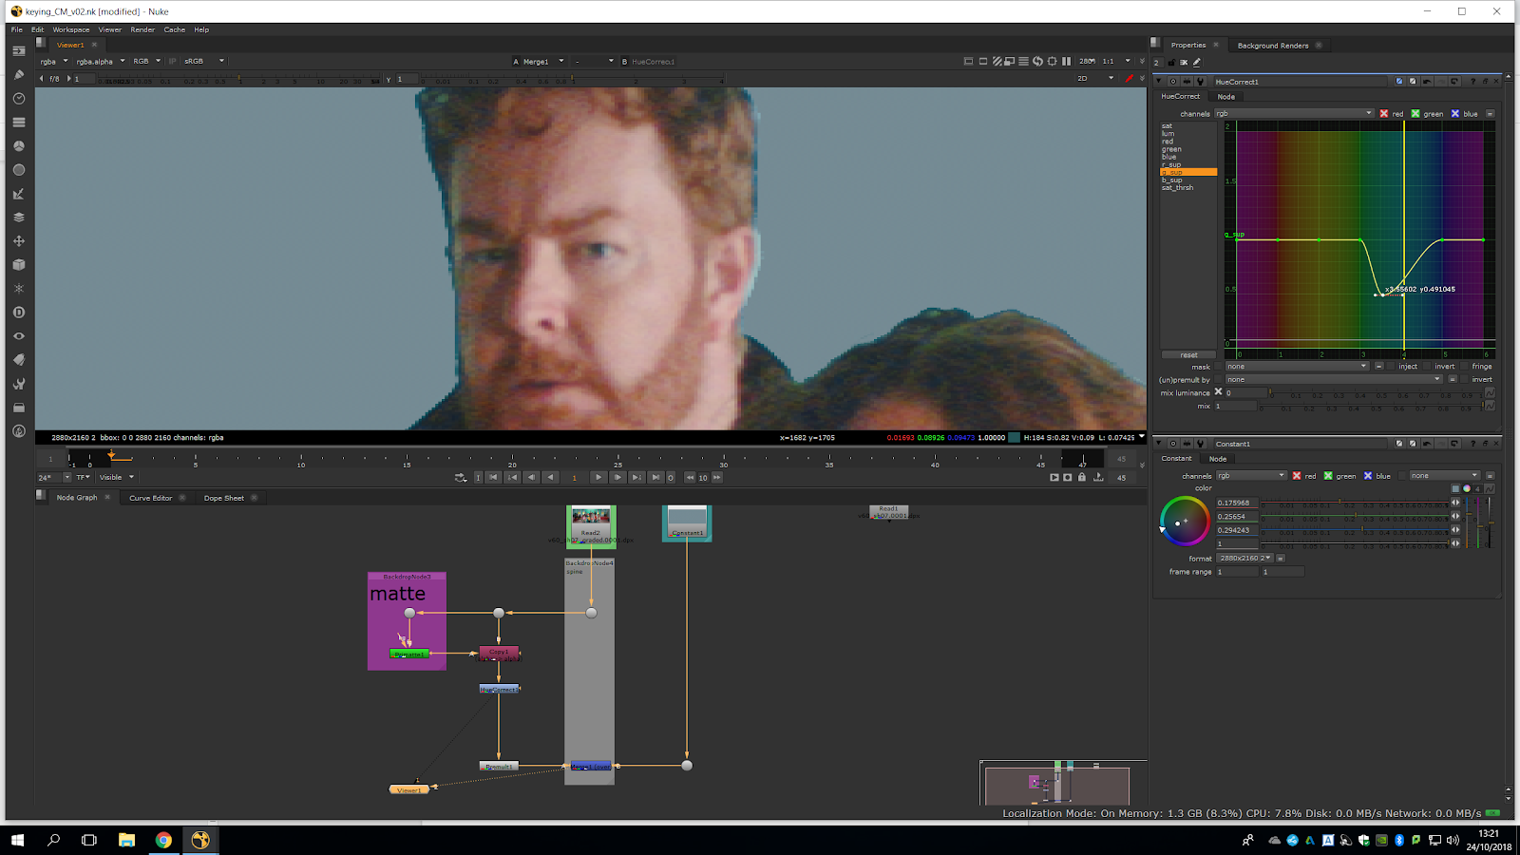Open the Draw nodes toolbar menu
Viewport: 1520px width, 855px height.
point(19,74)
